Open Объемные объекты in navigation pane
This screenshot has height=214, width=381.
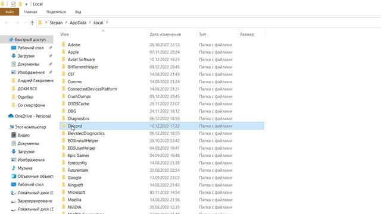(35, 176)
